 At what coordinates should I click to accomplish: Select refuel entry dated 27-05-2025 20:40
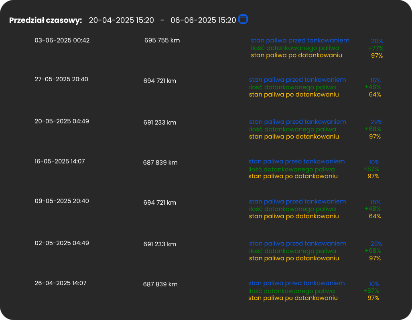click(x=61, y=79)
